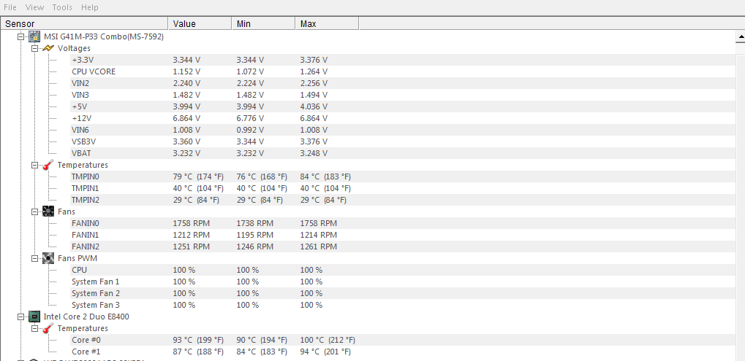745x361 pixels.
Task: Click the 3.994 V +5V min value
Action: point(250,106)
